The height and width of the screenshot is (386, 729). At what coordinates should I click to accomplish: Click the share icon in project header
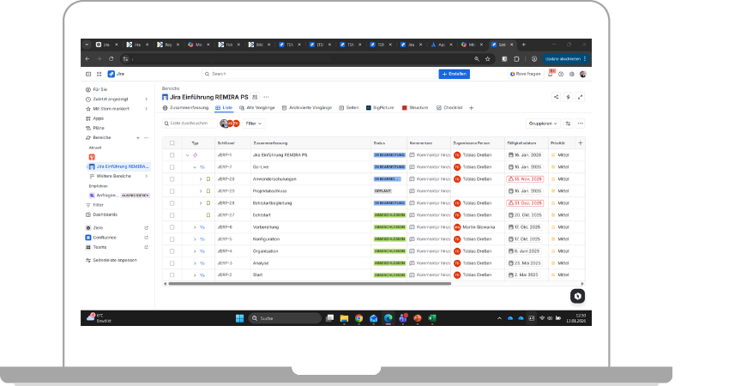pos(557,97)
